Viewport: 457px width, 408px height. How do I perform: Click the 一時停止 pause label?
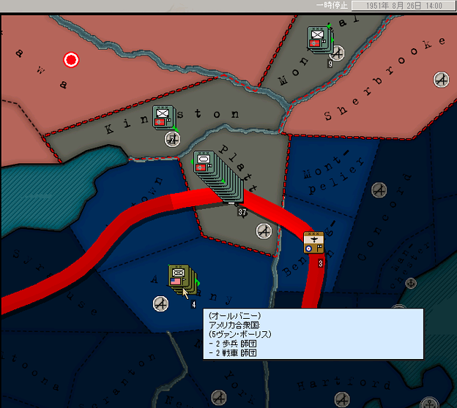coord(332,6)
